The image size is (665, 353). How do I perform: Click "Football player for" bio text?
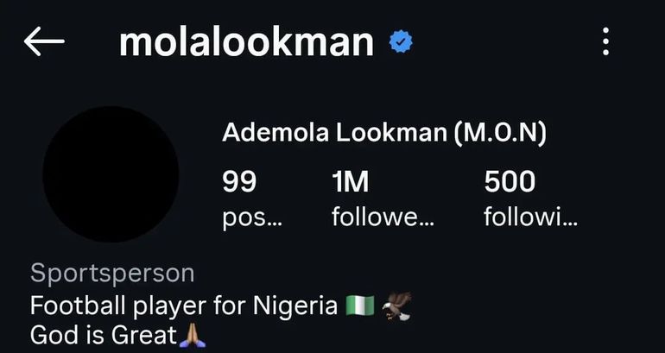coord(138,306)
